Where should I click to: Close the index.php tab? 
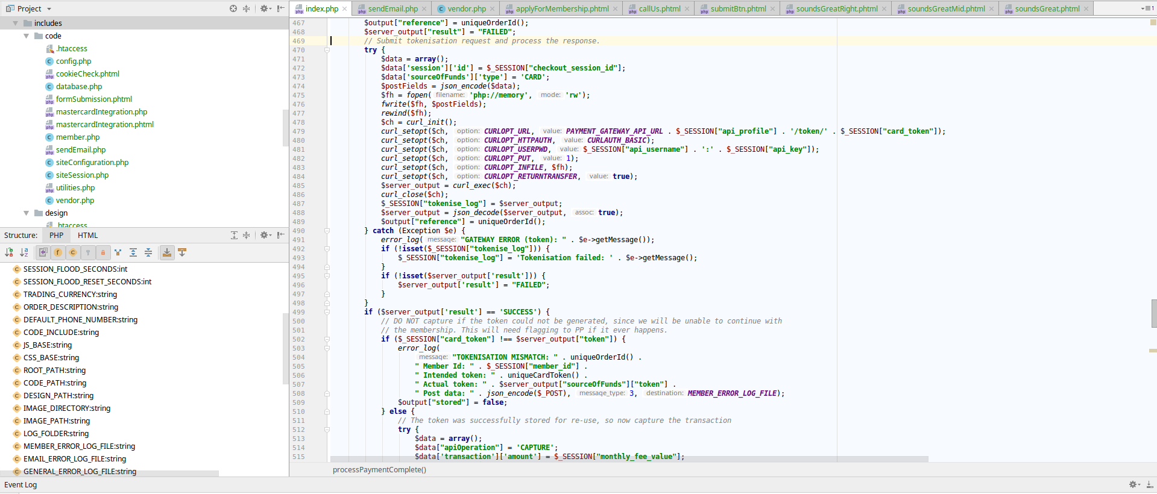click(344, 9)
